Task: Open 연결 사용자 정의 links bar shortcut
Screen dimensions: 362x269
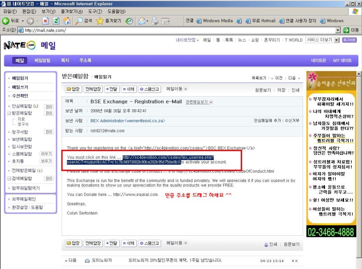Action: [298, 21]
